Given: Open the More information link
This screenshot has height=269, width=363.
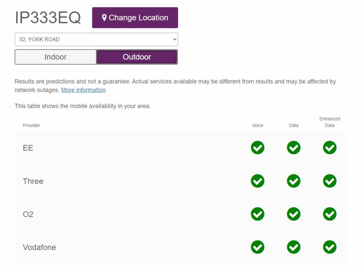Looking at the screenshot, I should pyautogui.click(x=83, y=90).
